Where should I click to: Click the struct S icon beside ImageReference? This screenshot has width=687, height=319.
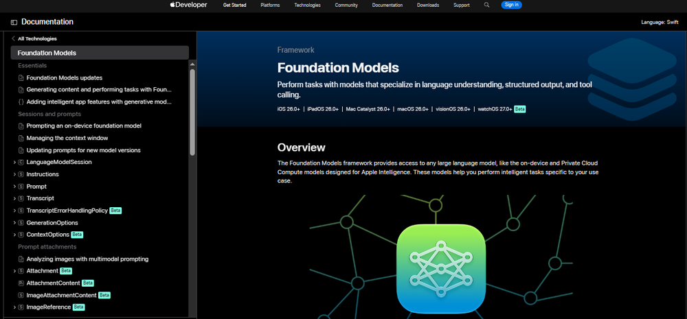(21, 307)
